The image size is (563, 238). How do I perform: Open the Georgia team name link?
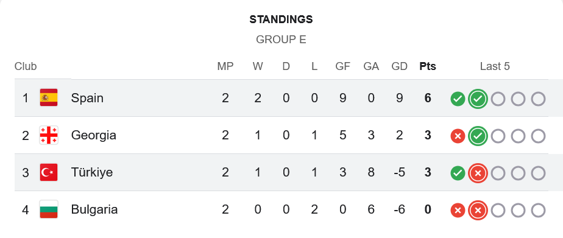point(94,135)
